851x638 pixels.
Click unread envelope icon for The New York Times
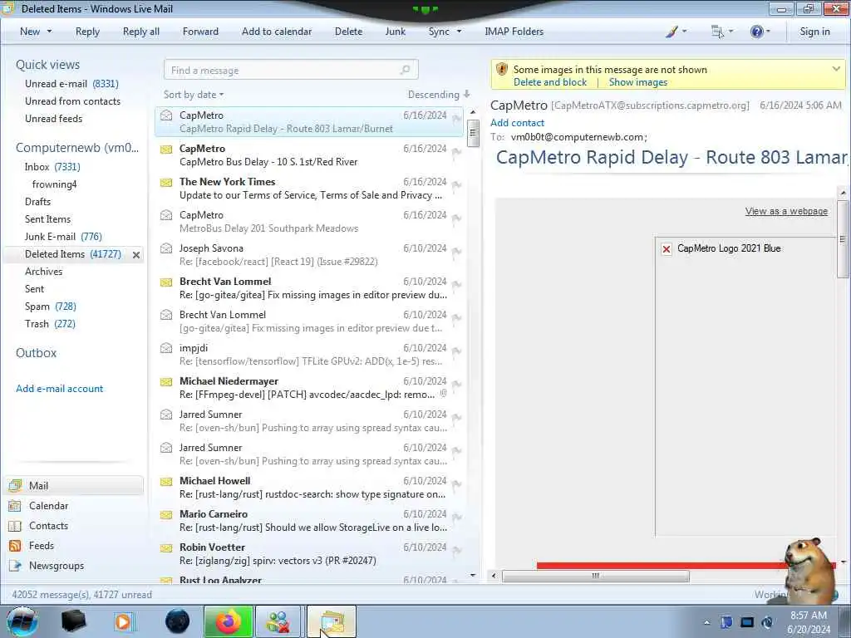(166, 182)
